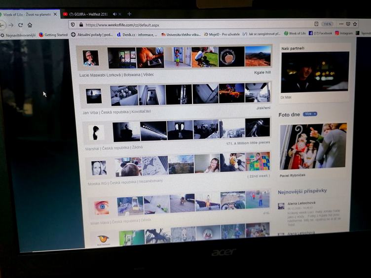Open Deník.cz bookmark
Screen dimensions: 371x278
(137, 35)
